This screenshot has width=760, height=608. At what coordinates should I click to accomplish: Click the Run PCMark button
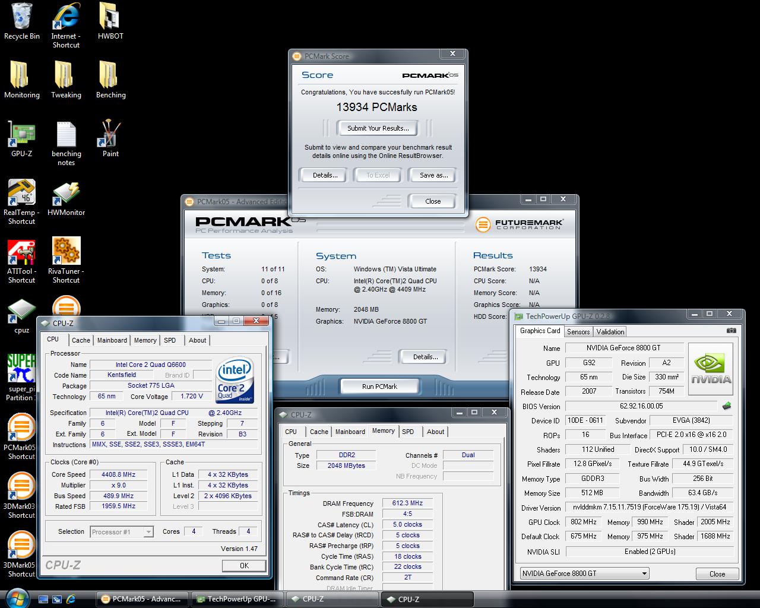(x=379, y=387)
